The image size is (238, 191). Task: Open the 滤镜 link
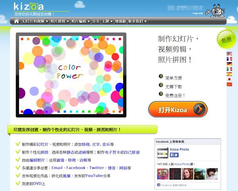coord(60,160)
